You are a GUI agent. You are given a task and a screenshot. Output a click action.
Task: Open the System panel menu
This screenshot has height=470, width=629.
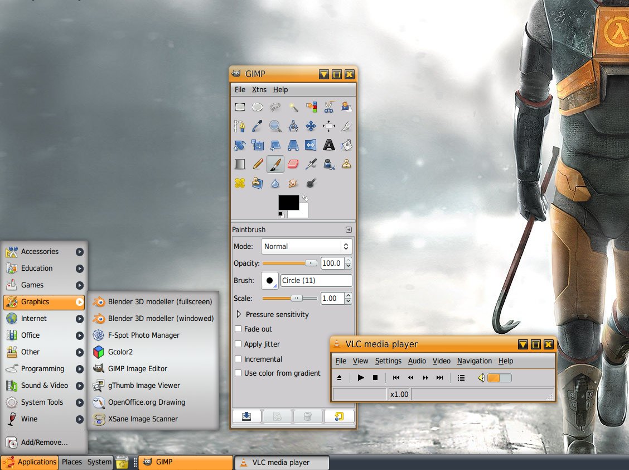click(x=99, y=462)
